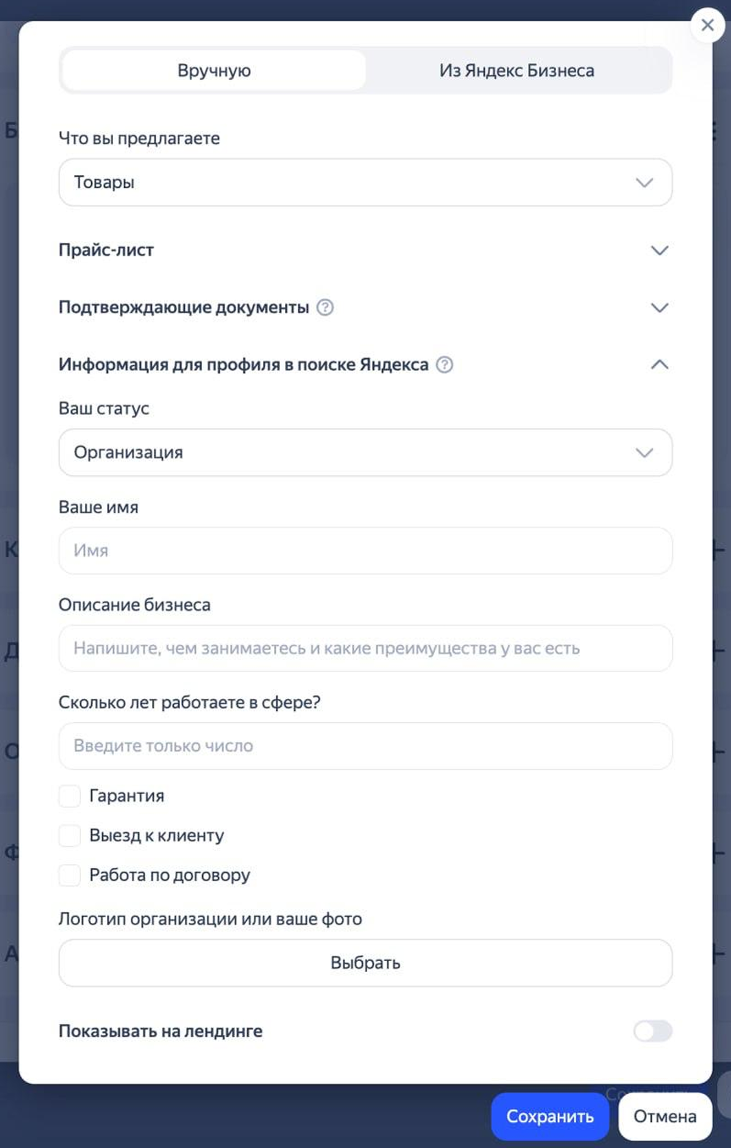
Task: Expand the Подтверждающие документы section
Action: click(x=659, y=307)
